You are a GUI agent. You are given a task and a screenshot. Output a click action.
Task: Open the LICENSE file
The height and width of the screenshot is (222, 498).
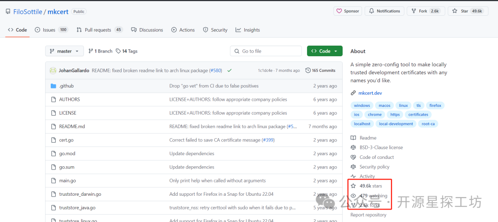(x=68, y=113)
